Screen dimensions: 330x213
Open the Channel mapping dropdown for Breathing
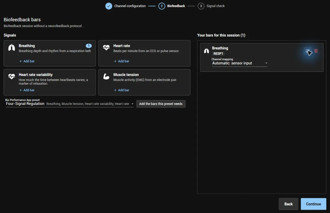pyautogui.click(x=240, y=63)
